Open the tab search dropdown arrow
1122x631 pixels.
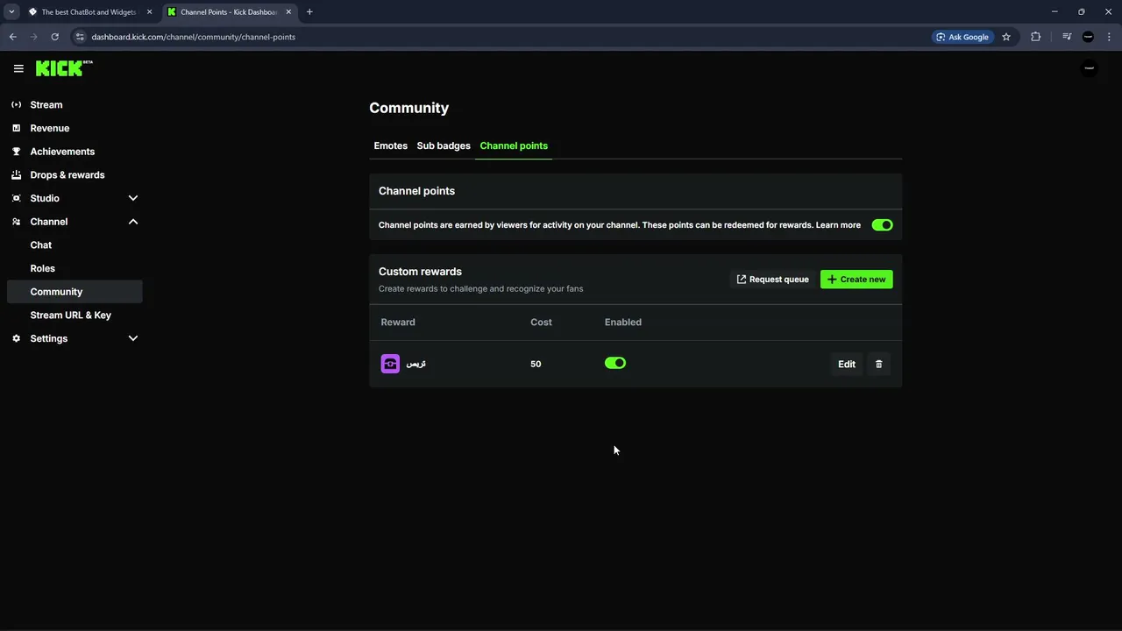(11, 12)
